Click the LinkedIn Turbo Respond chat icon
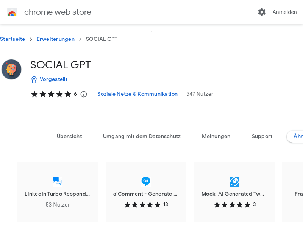 [58, 182]
